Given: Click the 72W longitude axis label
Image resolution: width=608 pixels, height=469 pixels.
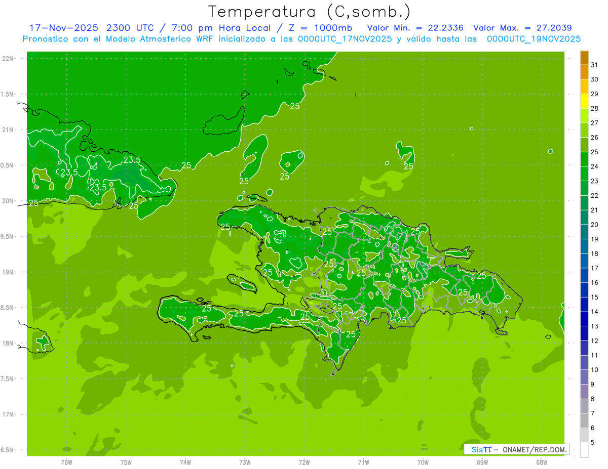Looking at the screenshot, I should tap(304, 462).
